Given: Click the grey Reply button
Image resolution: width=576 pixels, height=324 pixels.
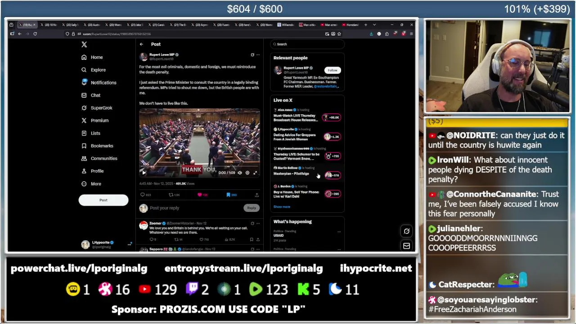Looking at the screenshot, I should 252,208.
